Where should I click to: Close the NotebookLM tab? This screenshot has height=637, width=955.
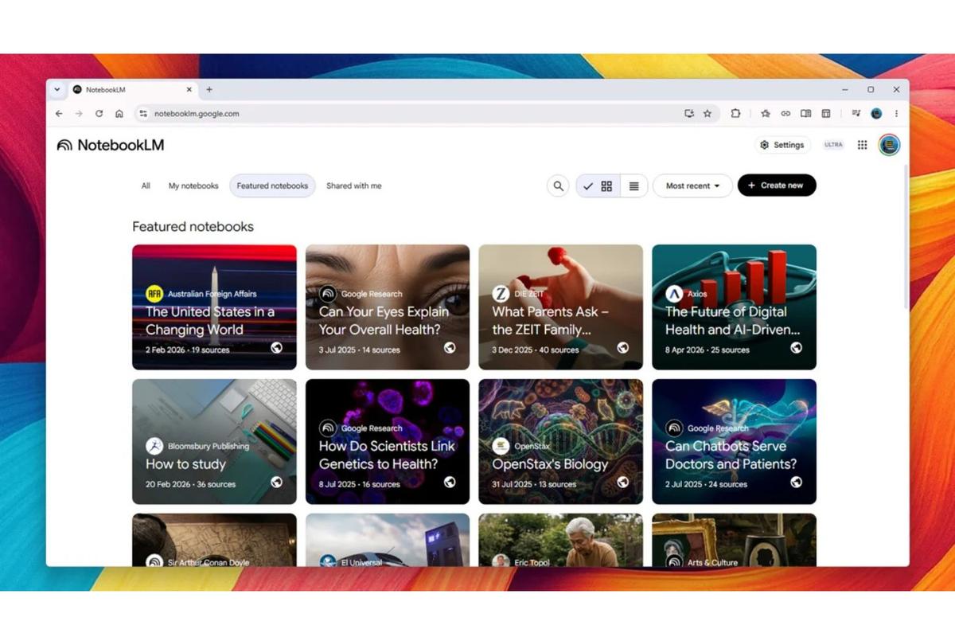click(189, 90)
